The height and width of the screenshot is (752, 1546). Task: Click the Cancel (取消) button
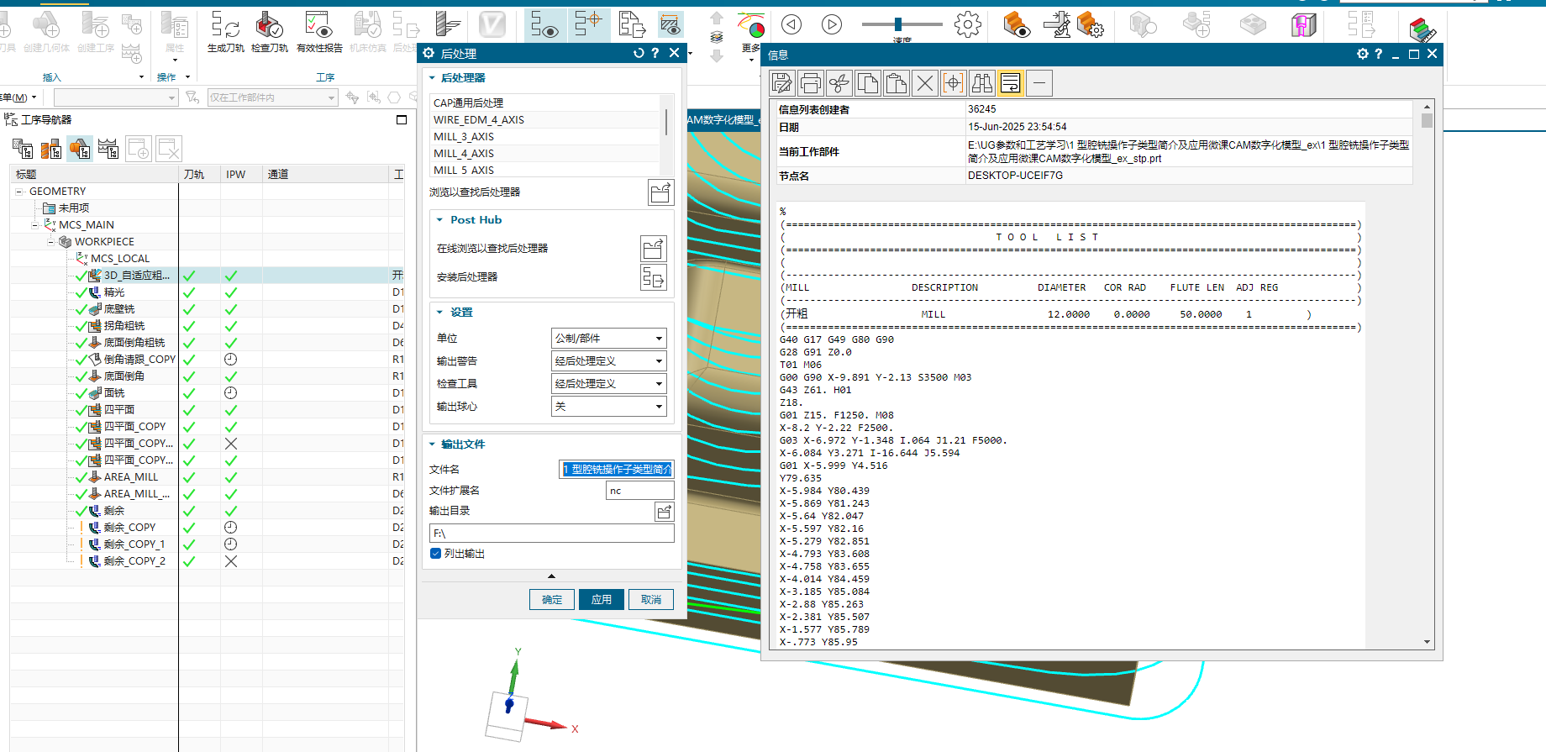pos(651,600)
